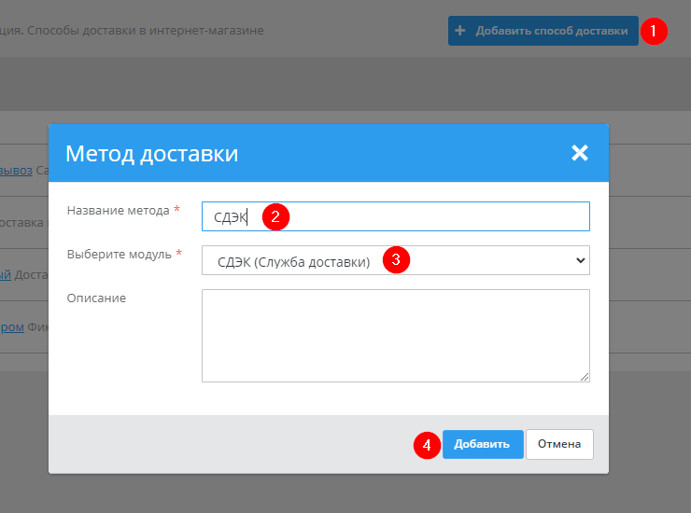Click the Добавить способ доставки button
Screen dimensions: 691x513
pos(543,31)
